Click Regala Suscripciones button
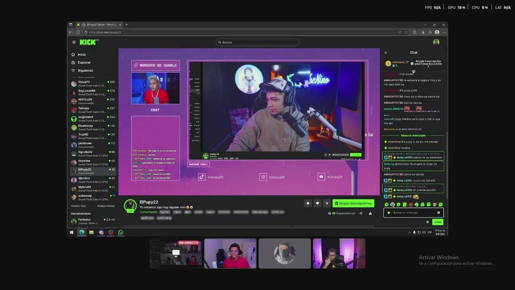The width and height of the screenshot is (515, 290). tap(353, 203)
